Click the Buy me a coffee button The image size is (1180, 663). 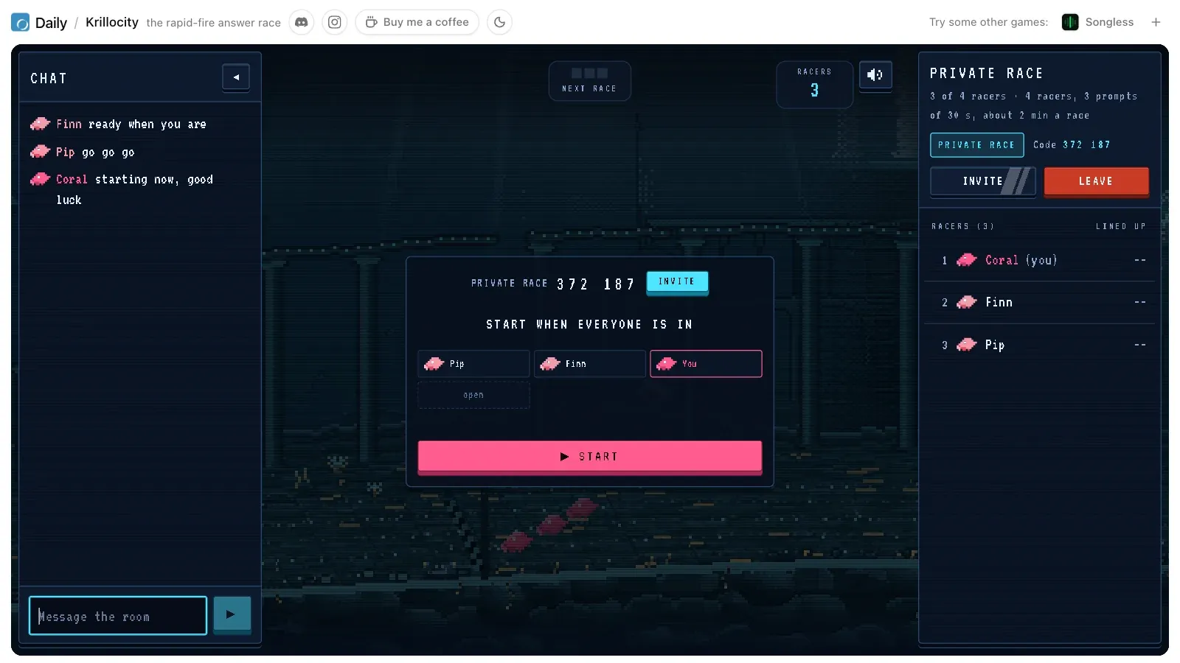(417, 22)
